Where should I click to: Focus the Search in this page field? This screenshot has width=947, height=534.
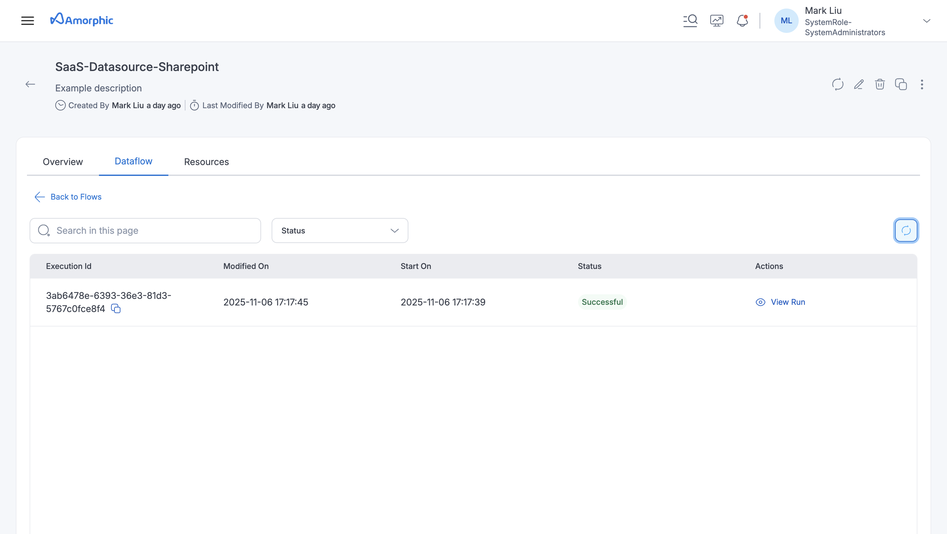tap(145, 231)
